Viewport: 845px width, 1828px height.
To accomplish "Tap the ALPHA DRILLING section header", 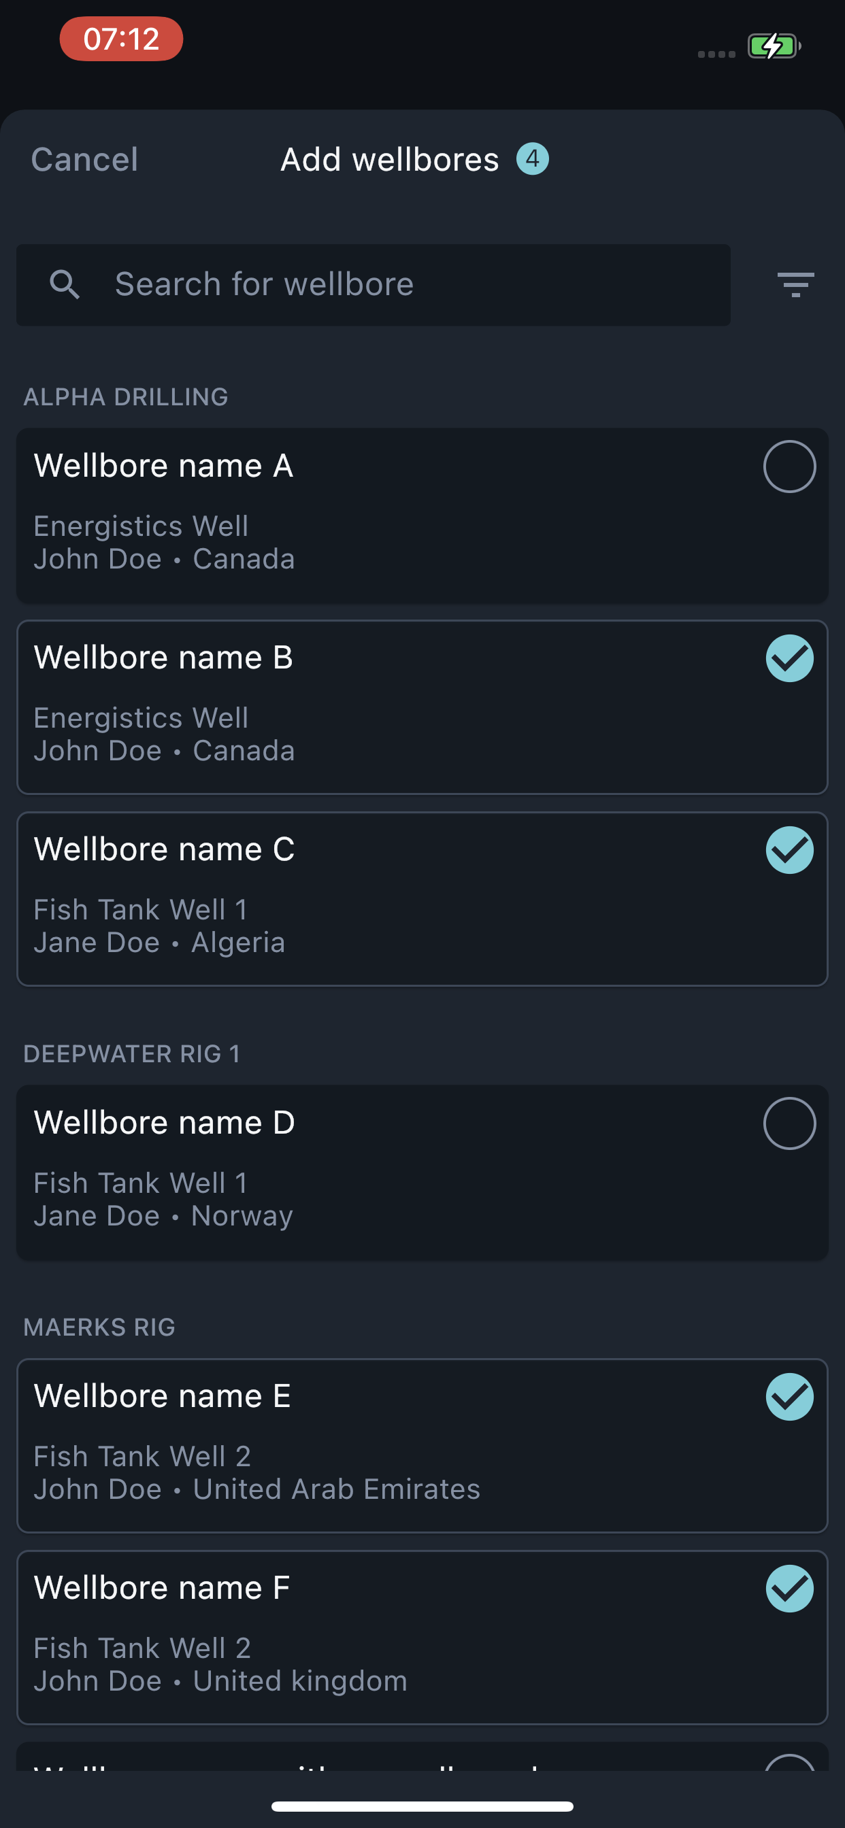I will coord(126,397).
